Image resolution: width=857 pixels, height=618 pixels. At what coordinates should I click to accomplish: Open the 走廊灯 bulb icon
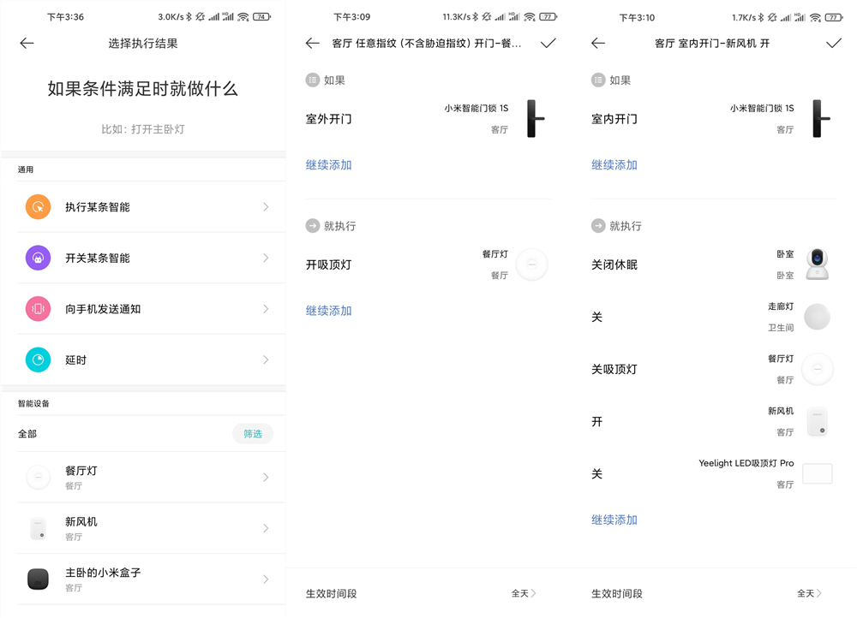(817, 317)
